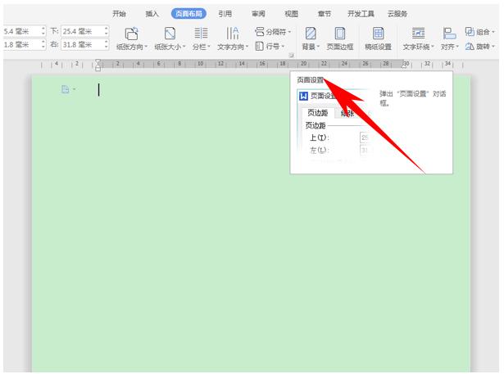Click the 对齐 (align) icon

tap(449, 33)
